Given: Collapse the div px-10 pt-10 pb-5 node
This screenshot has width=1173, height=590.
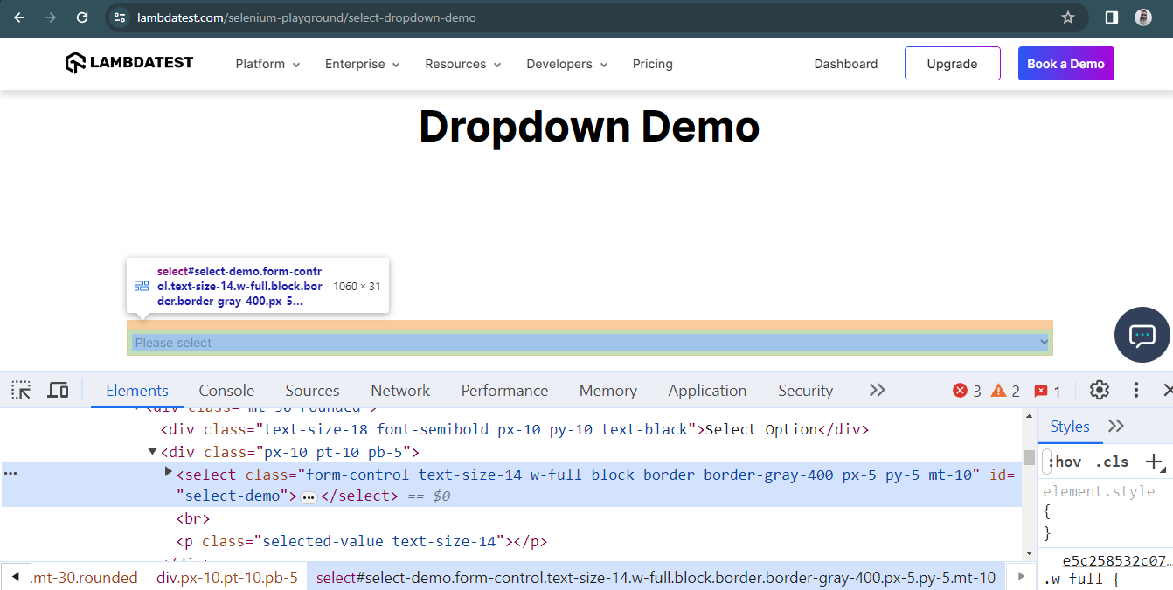Looking at the screenshot, I should [153, 452].
